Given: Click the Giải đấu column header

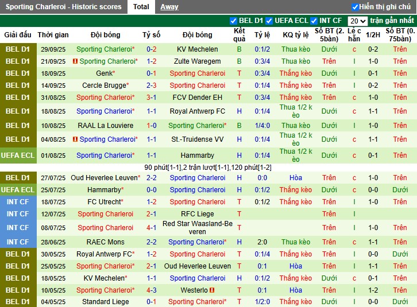Looking at the screenshot, I should [18, 35].
